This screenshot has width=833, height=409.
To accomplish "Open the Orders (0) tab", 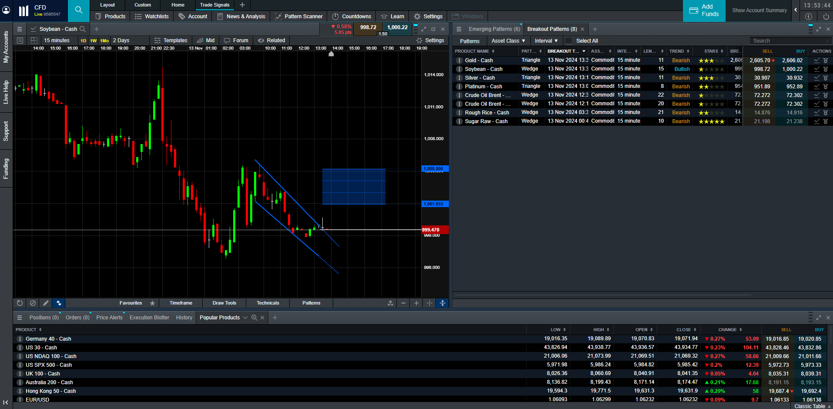I will 77,318.
